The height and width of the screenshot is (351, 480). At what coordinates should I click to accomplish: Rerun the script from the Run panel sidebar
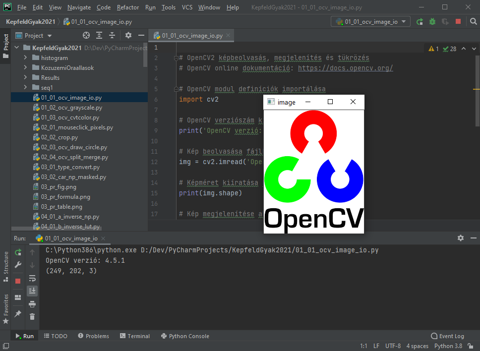point(18,252)
